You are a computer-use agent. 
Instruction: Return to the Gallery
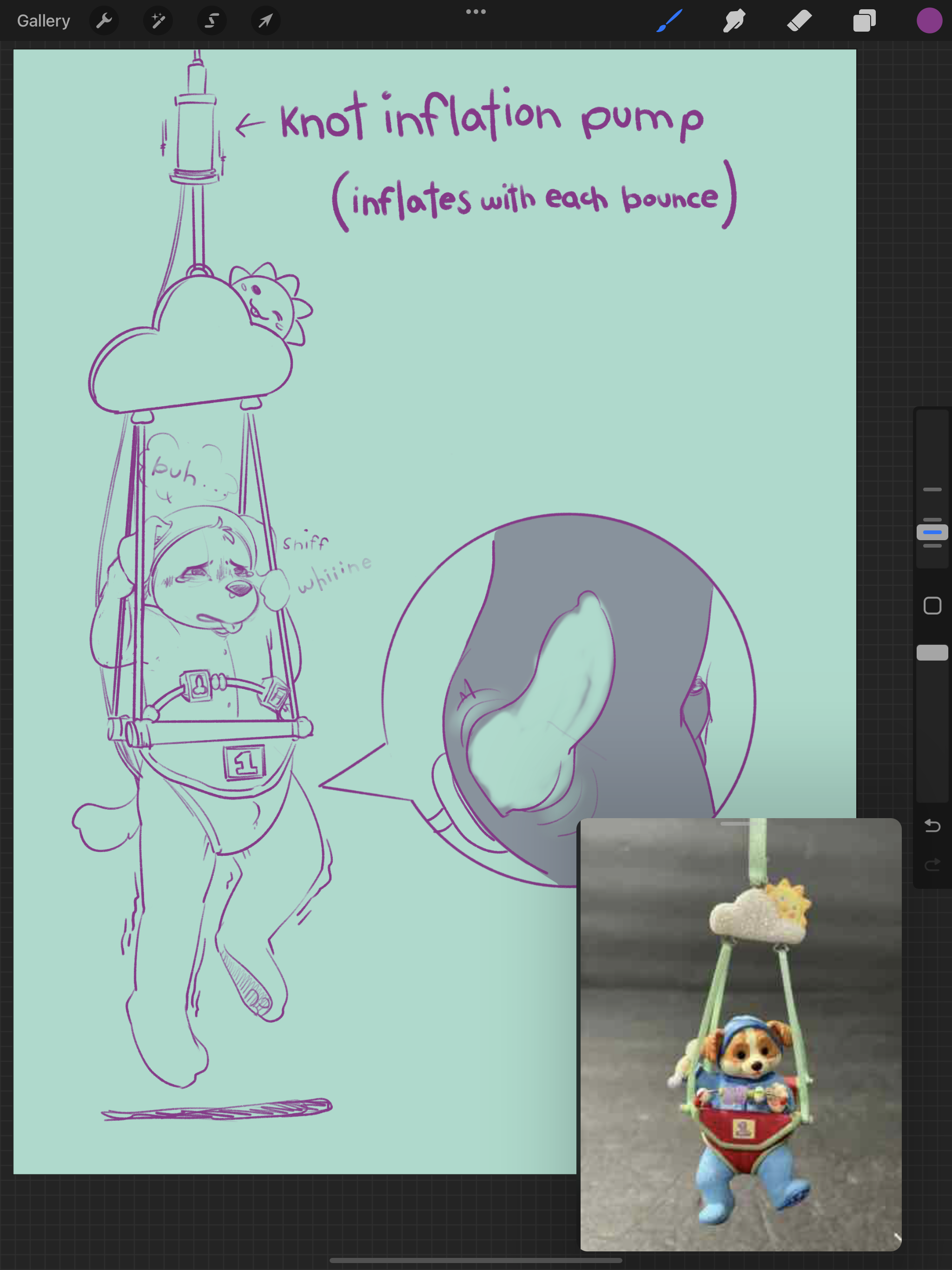[x=44, y=21]
